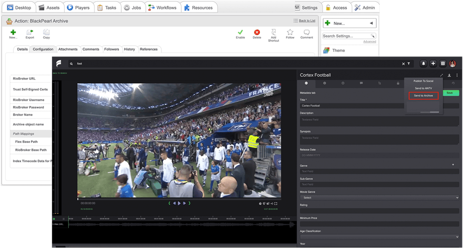Open the Comments tab

(91, 50)
